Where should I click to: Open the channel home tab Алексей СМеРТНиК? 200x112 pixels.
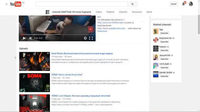coord(72,12)
